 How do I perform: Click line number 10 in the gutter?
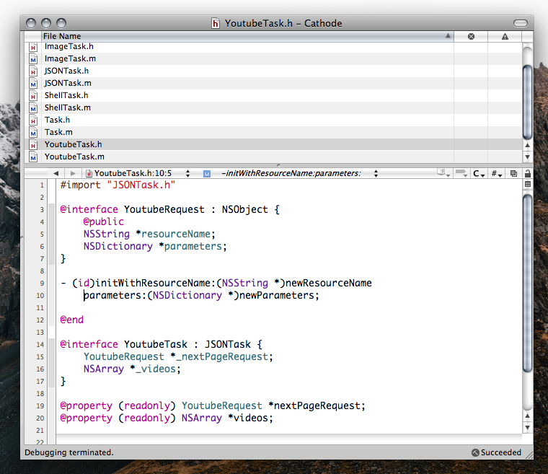click(40, 296)
